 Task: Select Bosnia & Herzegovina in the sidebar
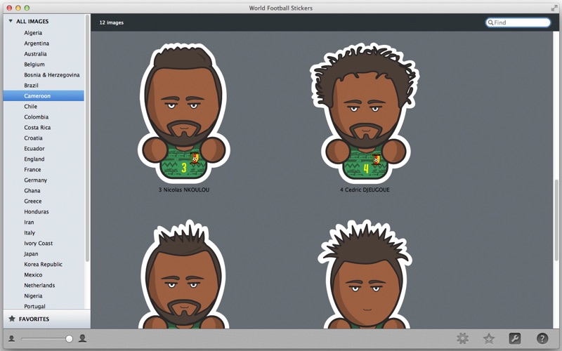(x=51, y=75)
